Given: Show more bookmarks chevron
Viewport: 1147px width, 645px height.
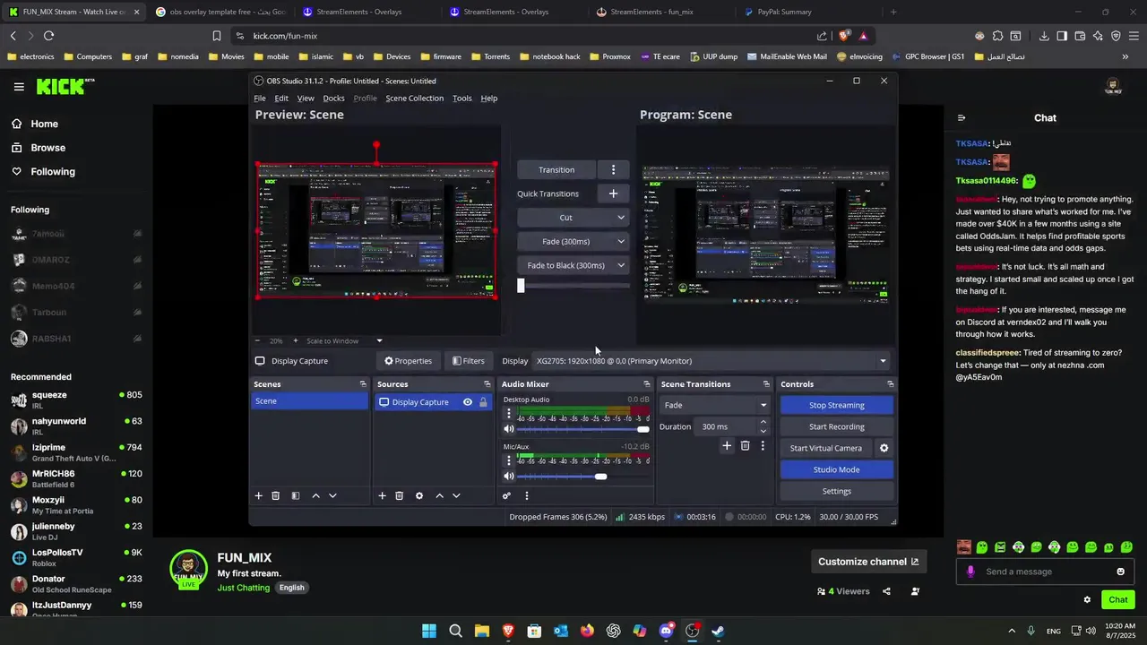Looking at the screenshot, I should (1125, 56).
